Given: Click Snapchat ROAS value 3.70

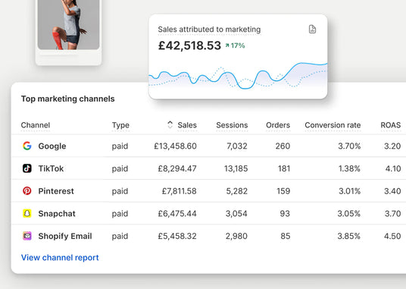Looking at the screenshot, I should tap(392, 214).
